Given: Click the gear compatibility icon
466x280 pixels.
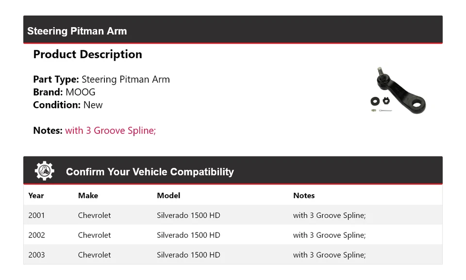Looking at the screenshot, I should coord(44,171).
